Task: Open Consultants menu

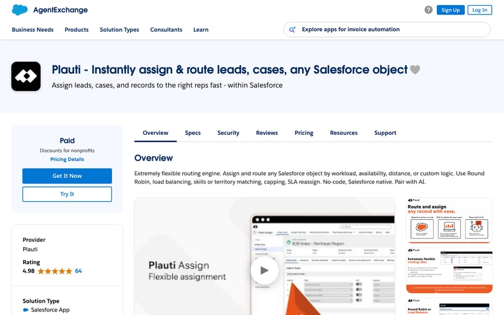Action: (166, 30)
